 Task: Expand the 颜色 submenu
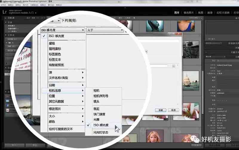click(67, 122)
